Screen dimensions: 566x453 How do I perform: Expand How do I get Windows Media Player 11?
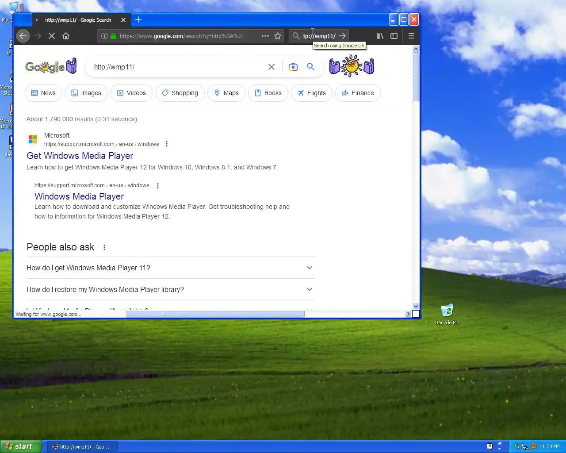pos(170,268)
